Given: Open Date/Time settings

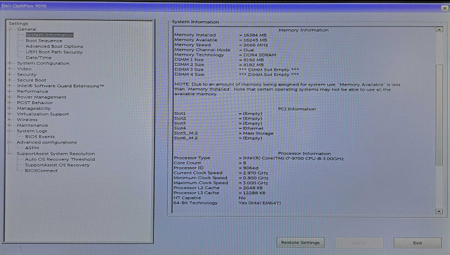Looking at the screenshot, I should (x=39, y=57).
